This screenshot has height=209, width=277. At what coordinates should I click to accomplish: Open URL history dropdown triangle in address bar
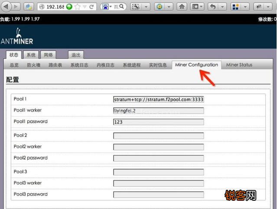point(85,7)
